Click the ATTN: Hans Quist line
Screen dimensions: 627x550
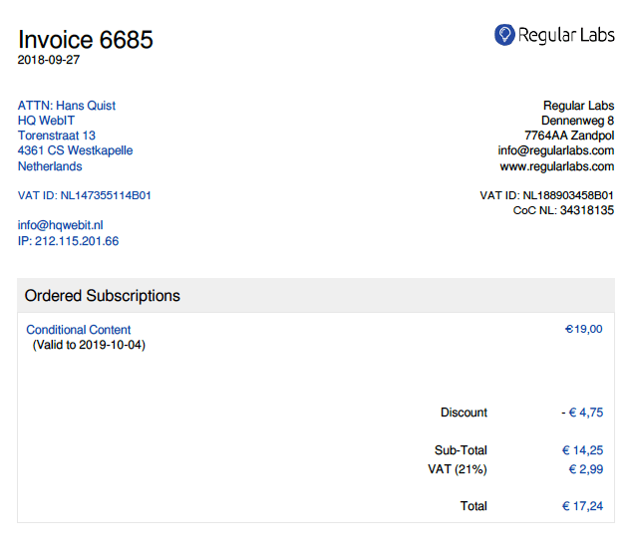tap(67, 106)
